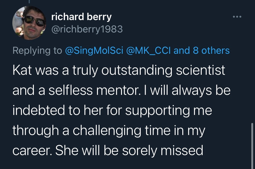Click the "Replying to" label
Viewport: 255px width, 169px height.
coord(37,50)
